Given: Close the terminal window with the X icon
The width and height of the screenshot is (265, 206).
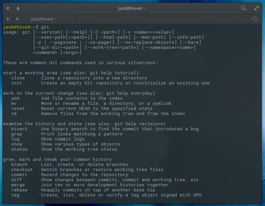Looking at the screenshot, I should click(x=8, y=8).
